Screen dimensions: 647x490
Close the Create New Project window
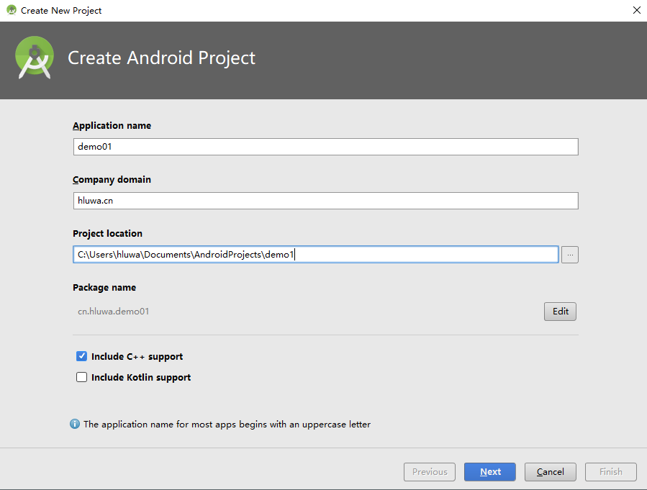click(x=636, y=10)
